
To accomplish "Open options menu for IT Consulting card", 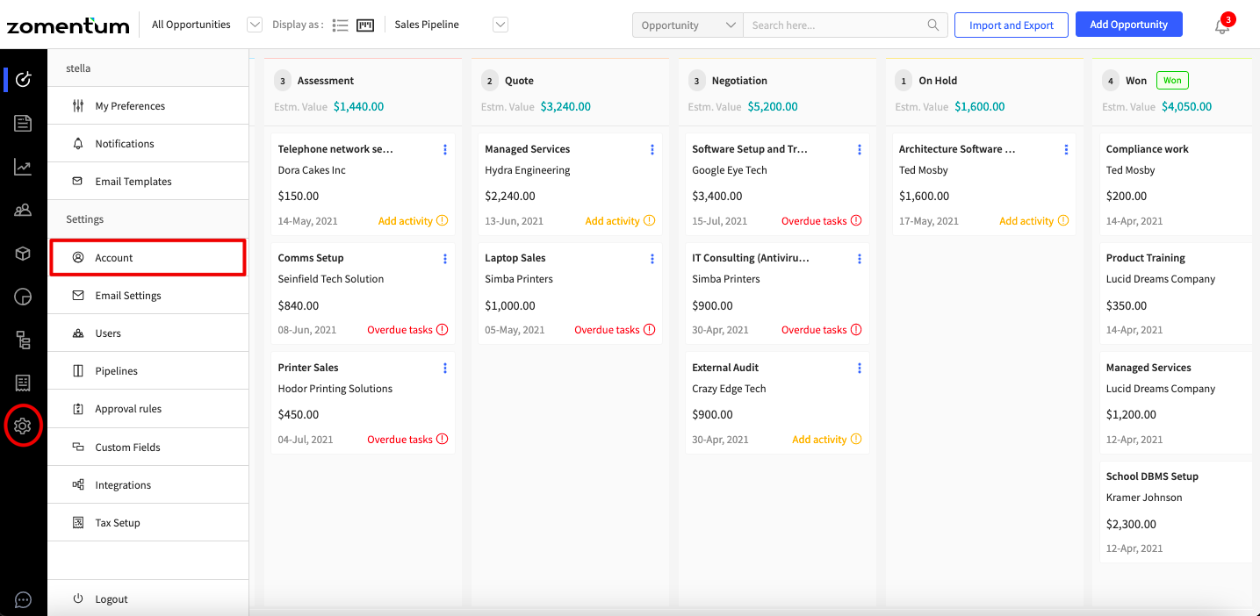I will pos(860,259).
